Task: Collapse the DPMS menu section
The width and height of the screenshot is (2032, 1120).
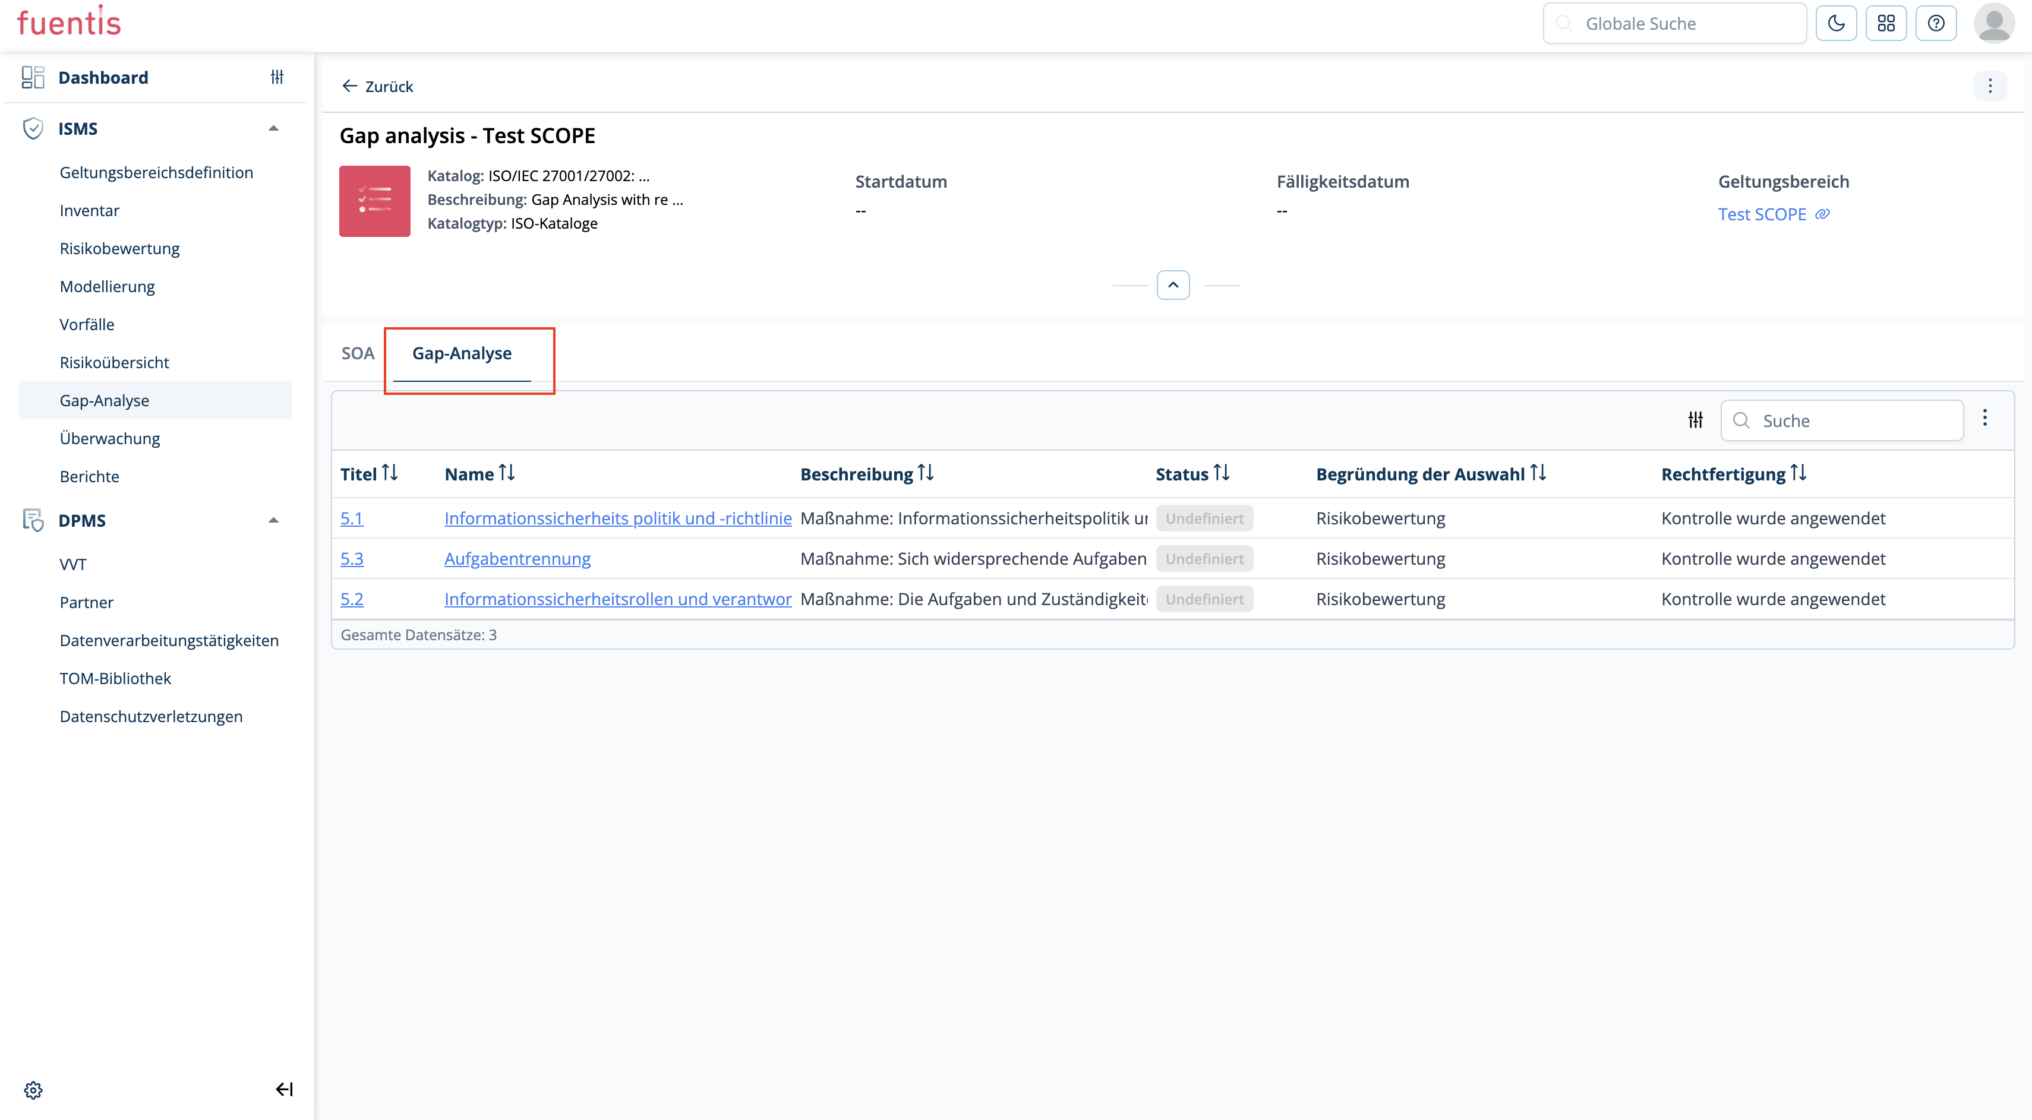Action: point(274,520)
